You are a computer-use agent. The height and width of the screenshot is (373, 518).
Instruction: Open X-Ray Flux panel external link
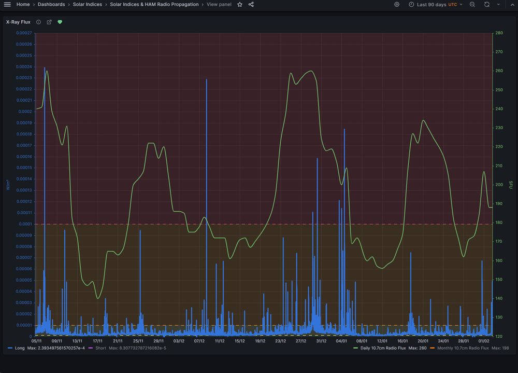point(49,22)
